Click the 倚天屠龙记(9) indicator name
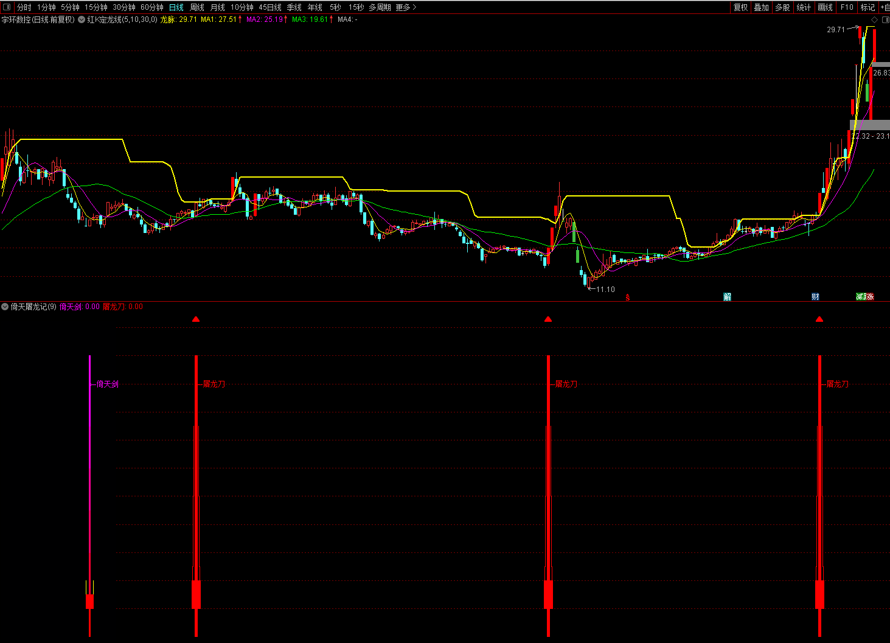Screen dimensions: 890x643 tap(33, 307)
